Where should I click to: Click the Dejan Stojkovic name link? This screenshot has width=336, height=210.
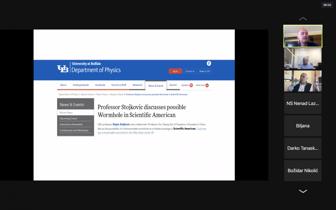(x=121, y=124)
